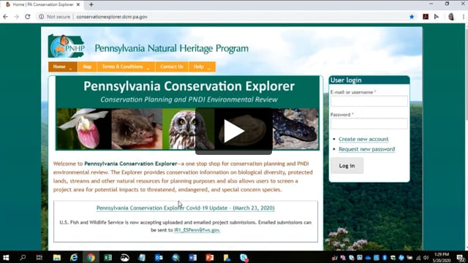468x263 pixels.
Task: Open the Create new account link
Action: [x=363, y=139]
